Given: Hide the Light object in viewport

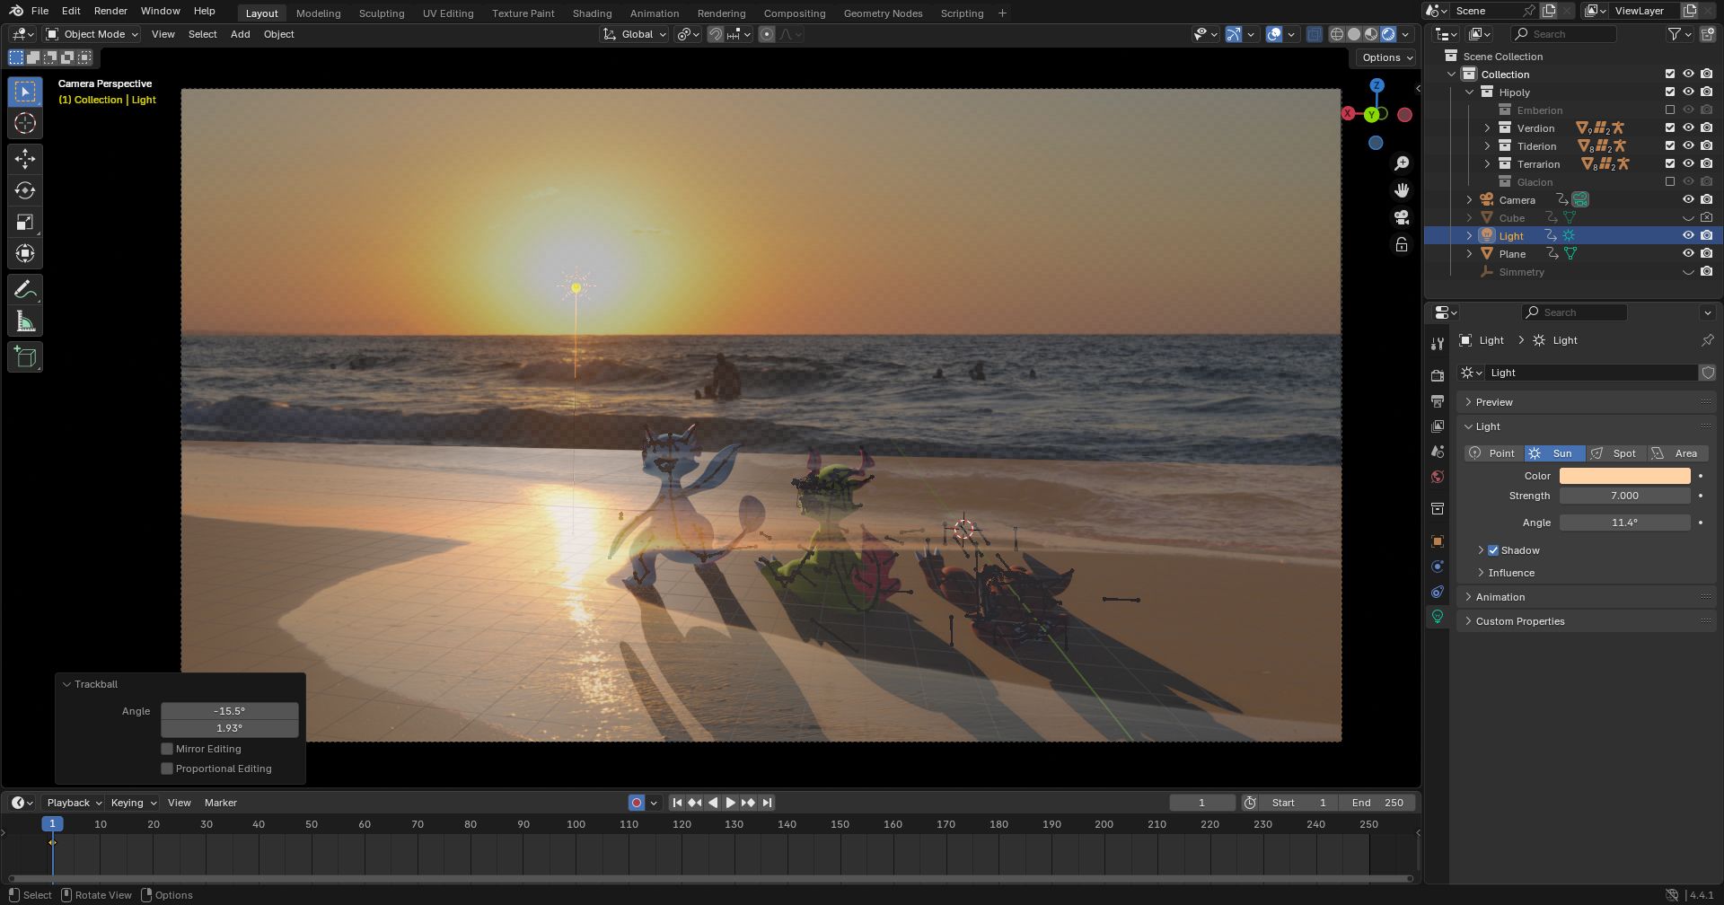Looking at the screenshot, I should (1688, 236).
